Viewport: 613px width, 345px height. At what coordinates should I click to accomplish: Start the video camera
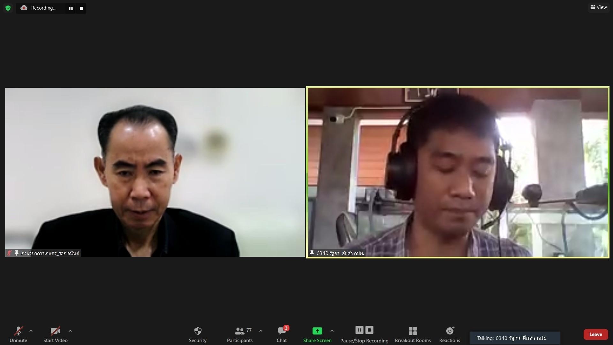(55, 334)
